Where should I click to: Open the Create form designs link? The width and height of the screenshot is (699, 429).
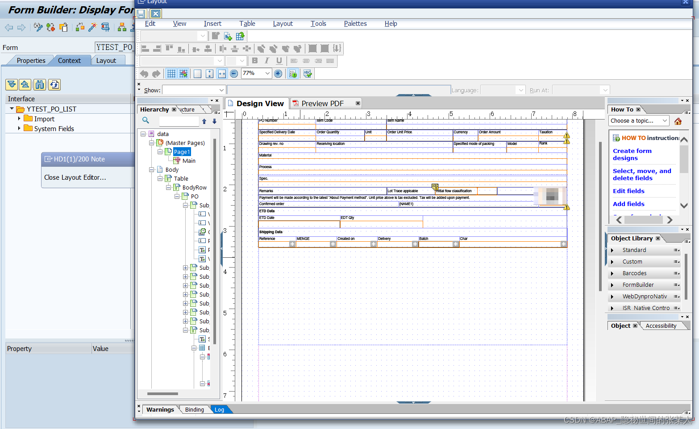[632, 154]
